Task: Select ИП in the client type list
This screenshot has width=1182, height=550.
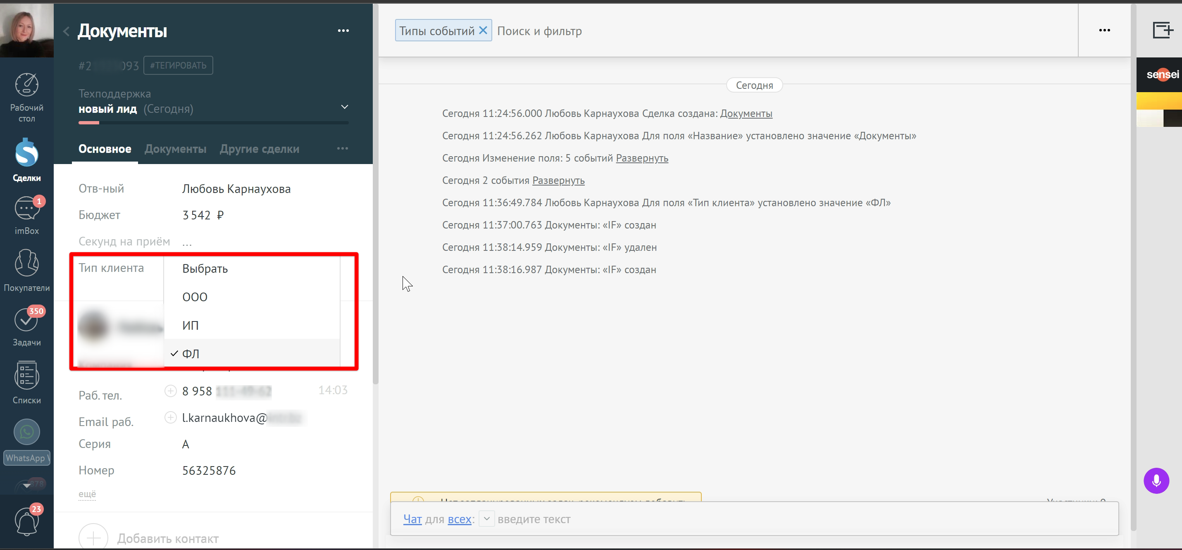Action: coord(252,325)
